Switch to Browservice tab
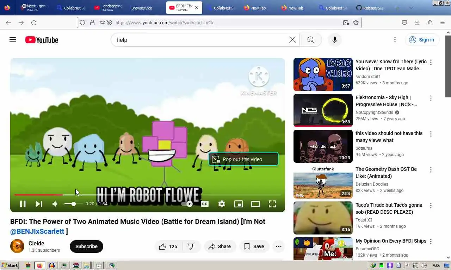 click(142, 8)
